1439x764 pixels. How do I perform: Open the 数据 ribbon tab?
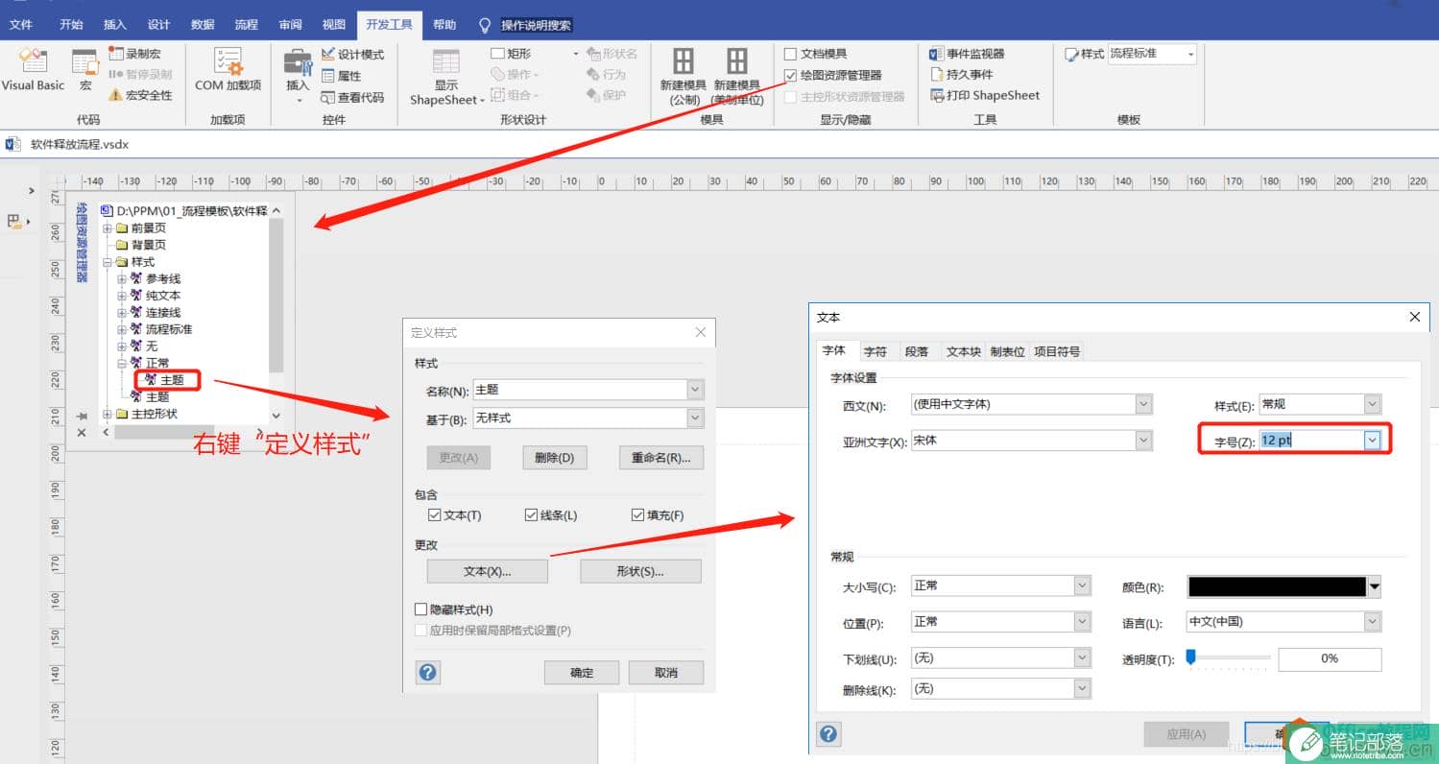(203, 24)
